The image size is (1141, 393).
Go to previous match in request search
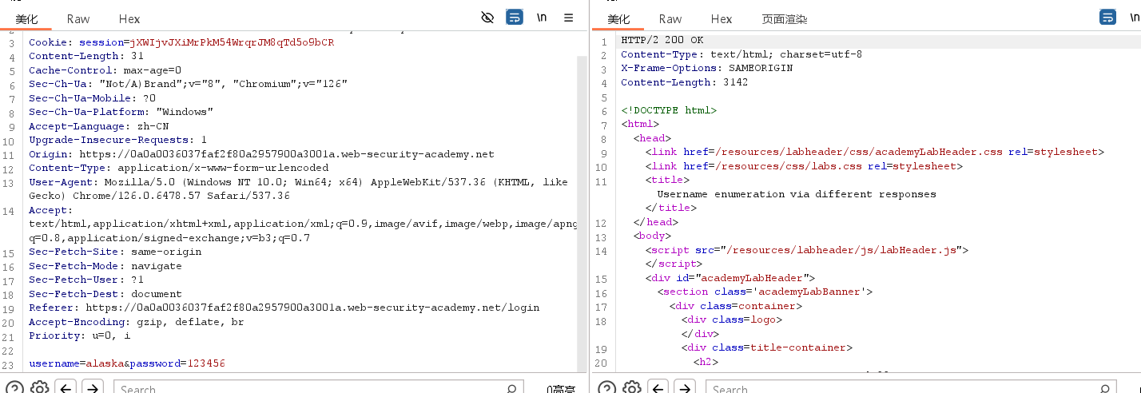(66, 388)
